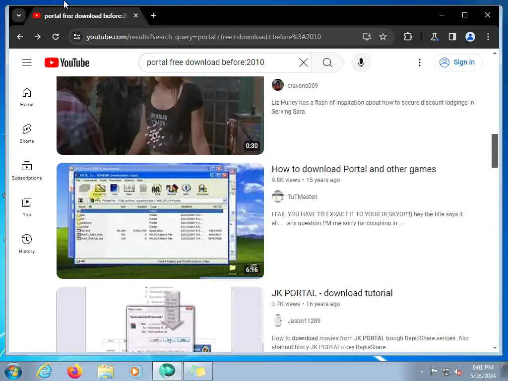This screenshot has width=508, height=381.
Task: Open the Windows Start orb
Action: [x=13, y=371]
